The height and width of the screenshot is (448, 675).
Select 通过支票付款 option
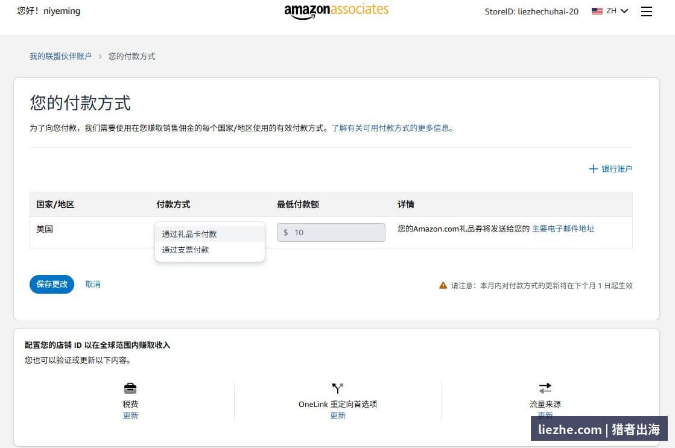pos(210,250)
